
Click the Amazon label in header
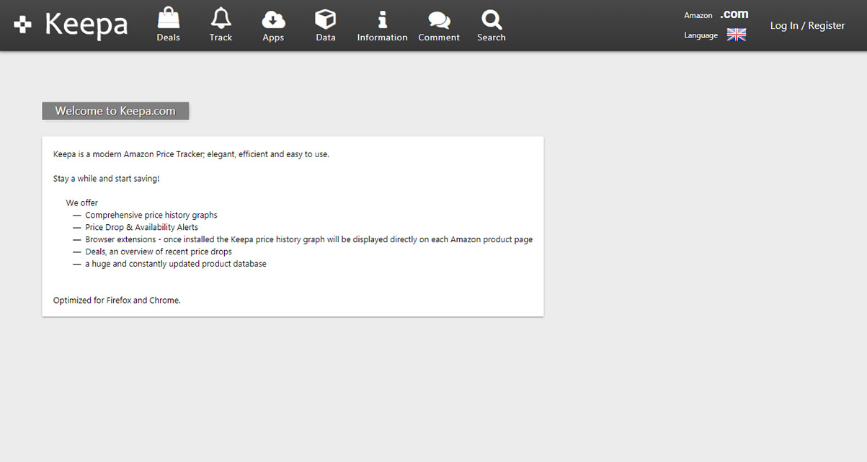click(698, 15)
